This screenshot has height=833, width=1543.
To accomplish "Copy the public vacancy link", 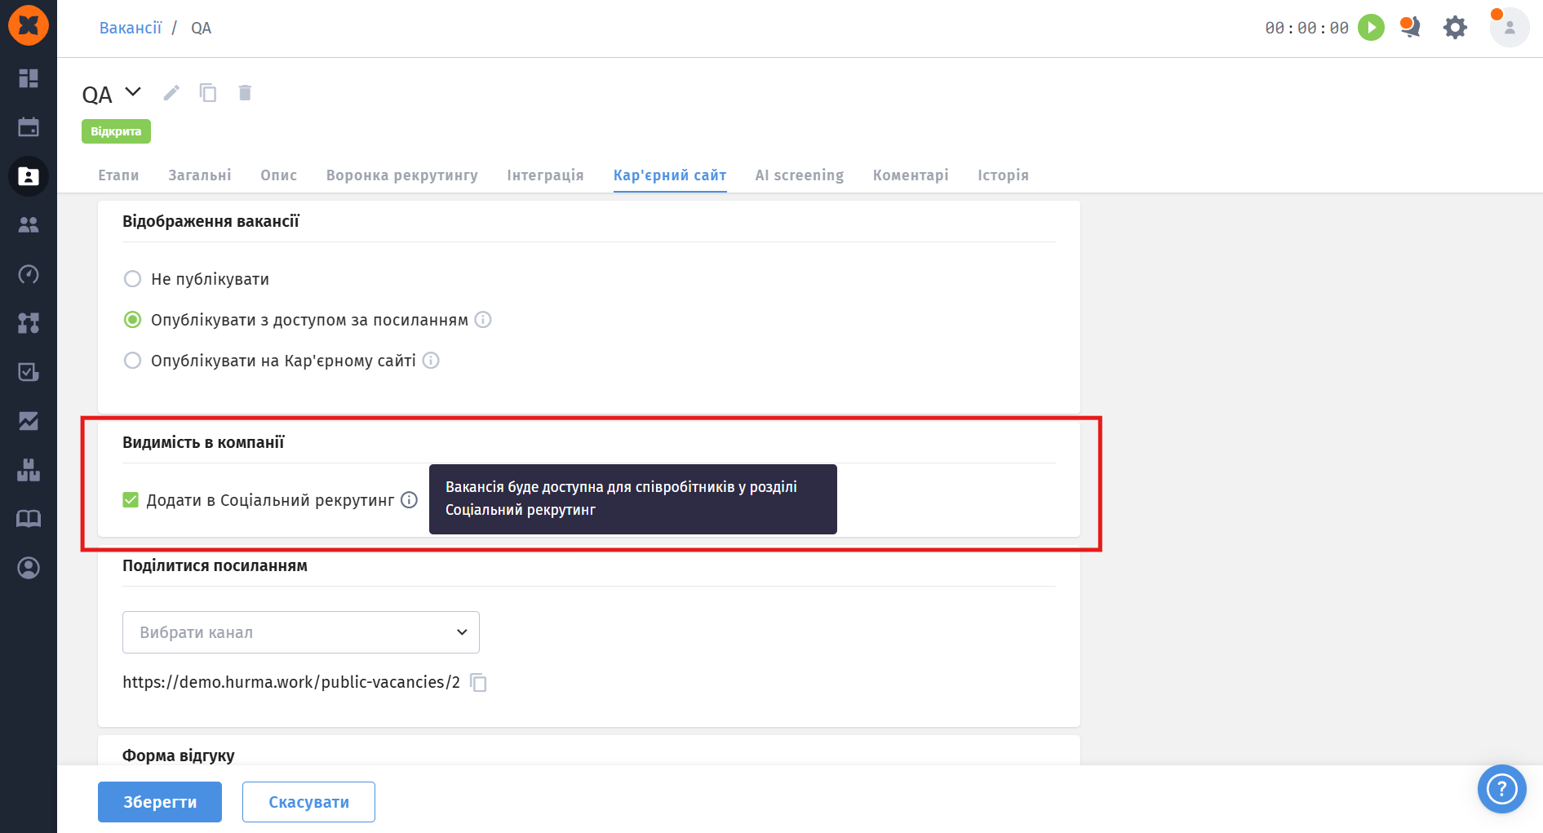I will tap(479, 683).
